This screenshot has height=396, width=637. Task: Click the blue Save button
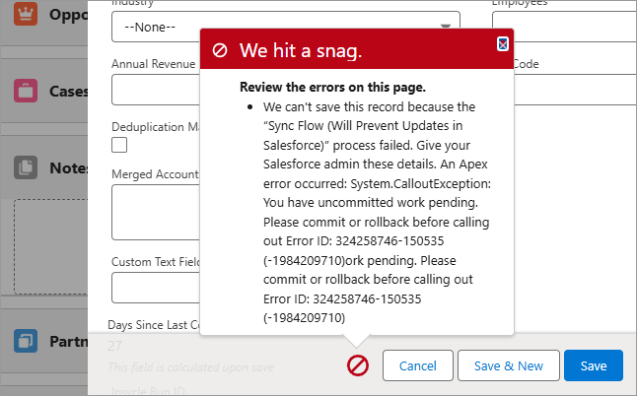coord(594,365)
